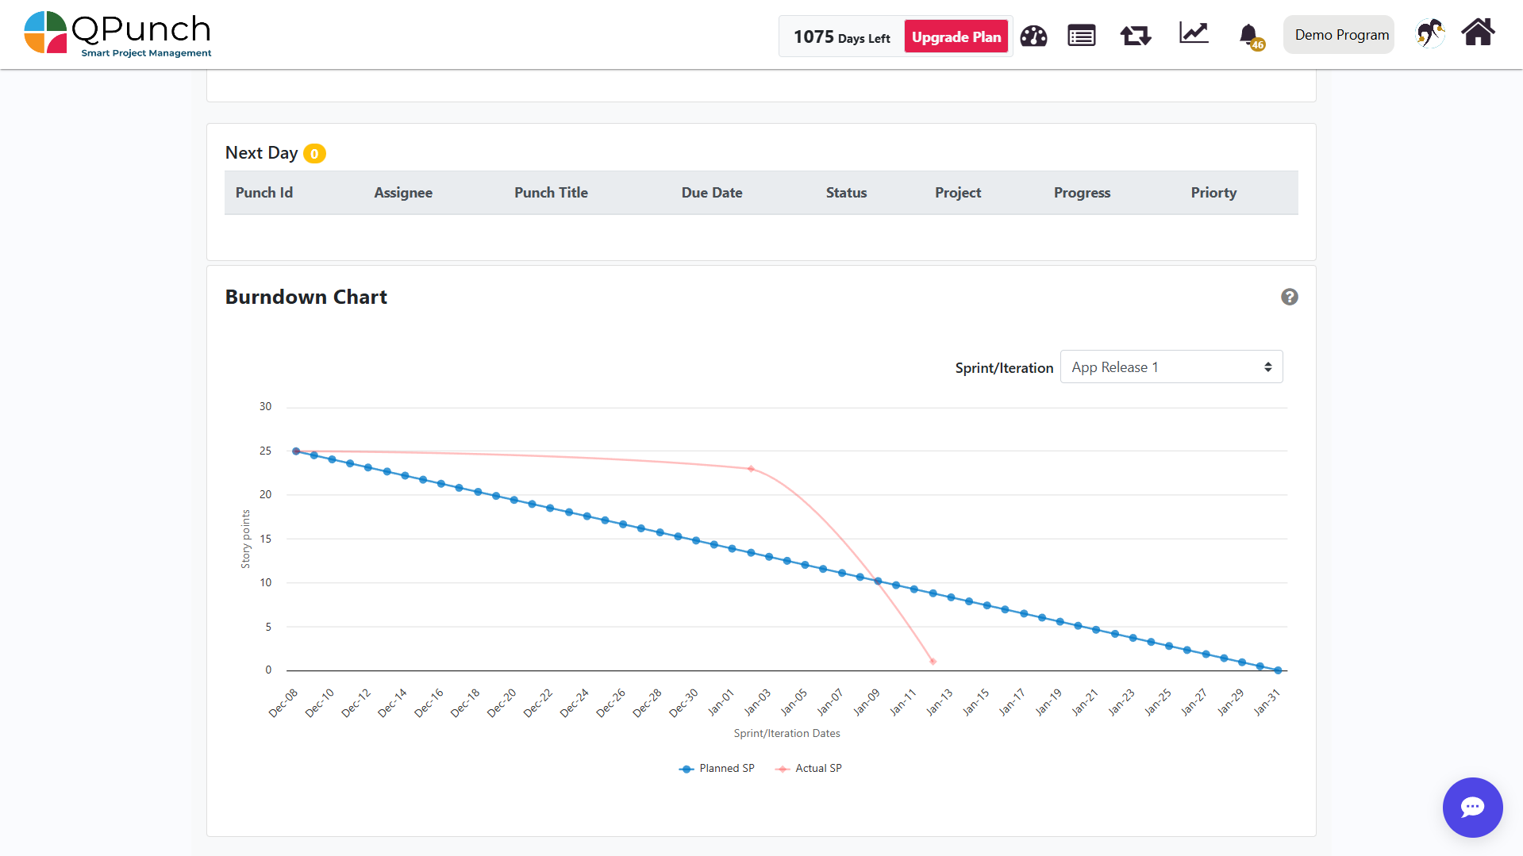Go to home via house icon

point(1478,33)
